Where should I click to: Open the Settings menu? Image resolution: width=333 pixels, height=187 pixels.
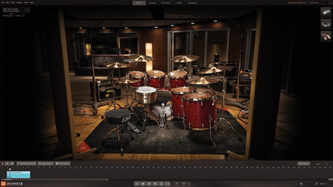tap(19, 2)
